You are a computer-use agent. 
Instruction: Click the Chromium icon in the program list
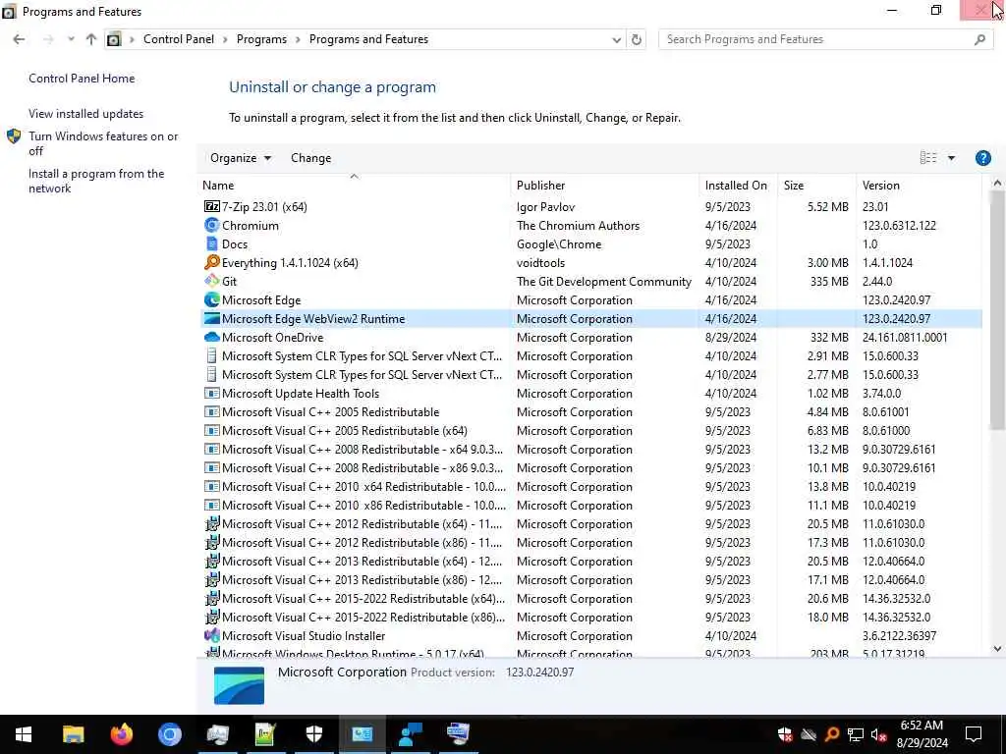coord(212,225)
